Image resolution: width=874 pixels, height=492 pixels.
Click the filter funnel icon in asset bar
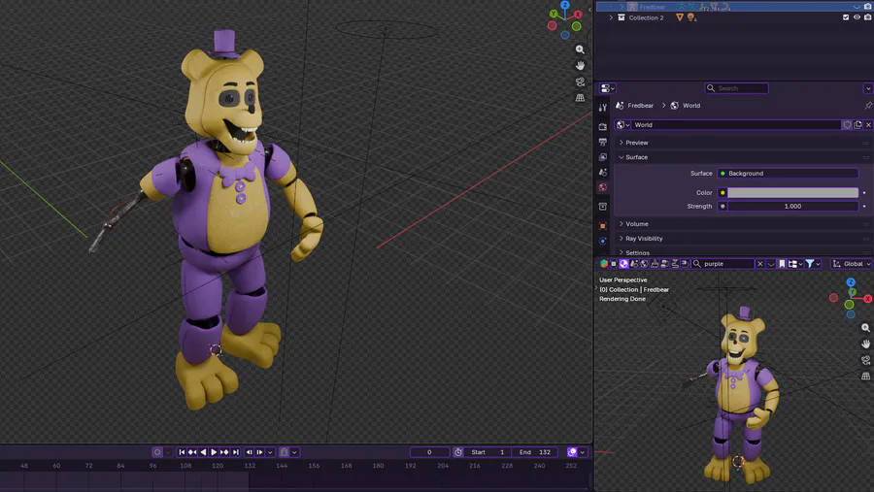coord(810,264)
